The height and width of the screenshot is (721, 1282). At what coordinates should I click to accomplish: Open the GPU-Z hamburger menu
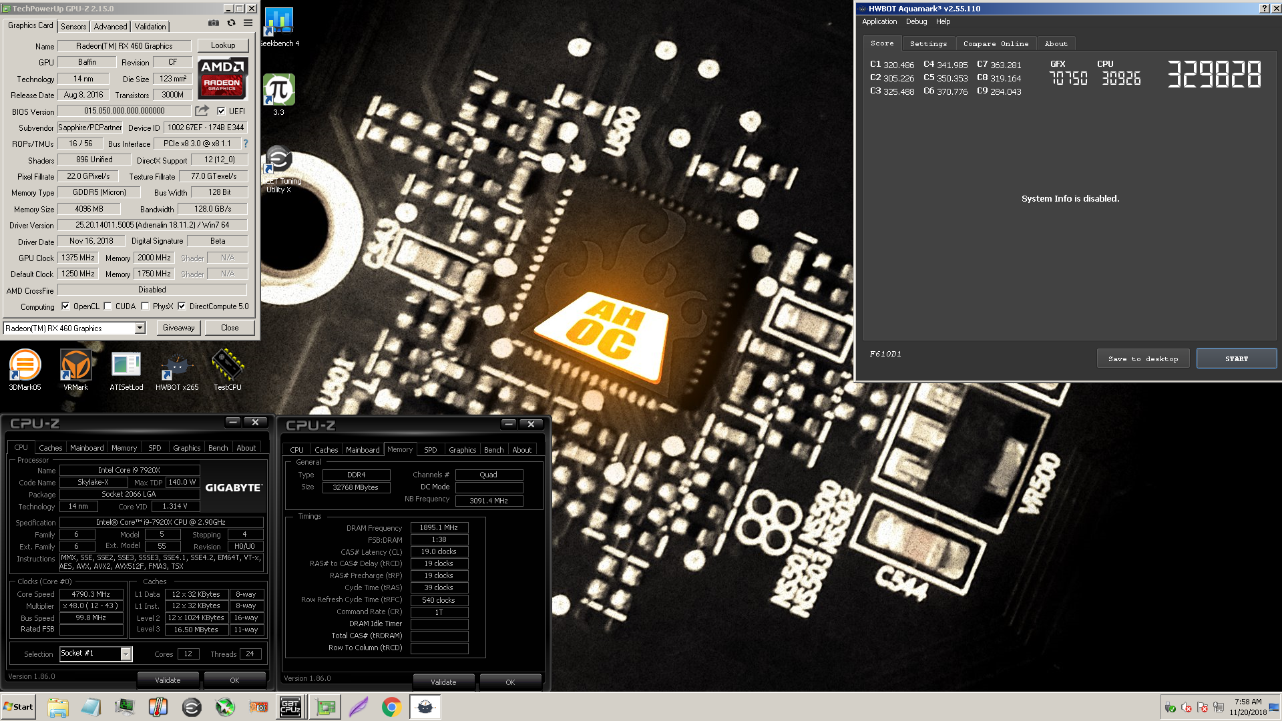click(x=248, y=23)
